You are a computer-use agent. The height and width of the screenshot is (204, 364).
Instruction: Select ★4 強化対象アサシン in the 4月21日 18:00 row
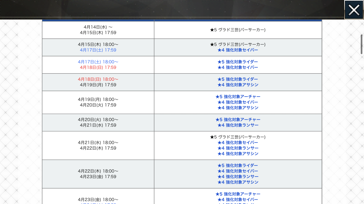point(238,154)
